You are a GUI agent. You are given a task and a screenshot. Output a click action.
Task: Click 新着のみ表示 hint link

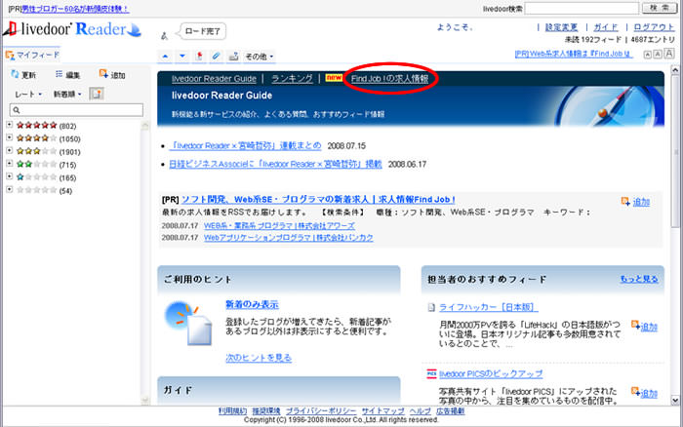(252, 305)
